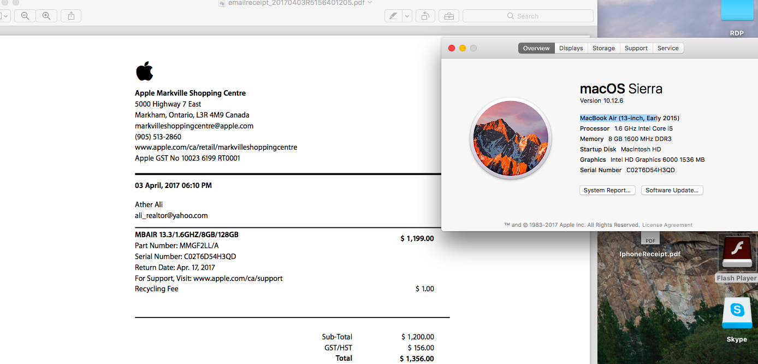This screenshot has width=758, height=364.
Task: Click the MBAIR 13.3/1.6GHZ/8GB/128GB item title
Action: click(187, 235)
